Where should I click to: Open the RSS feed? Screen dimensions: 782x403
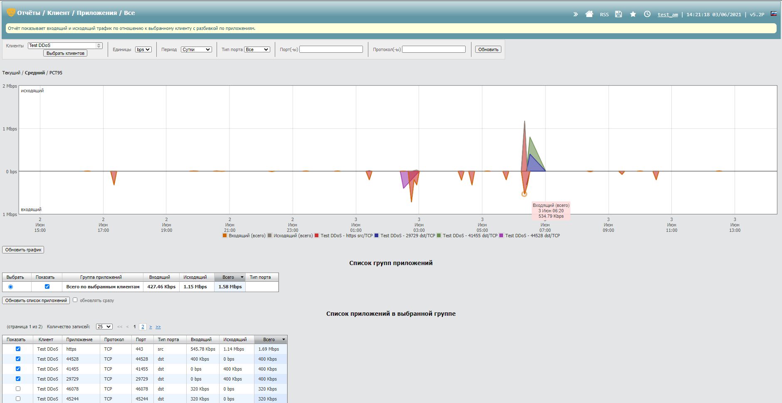pyautogui.click(x=604, y=15)
